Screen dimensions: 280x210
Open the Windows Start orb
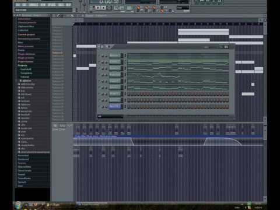point(18,205)
